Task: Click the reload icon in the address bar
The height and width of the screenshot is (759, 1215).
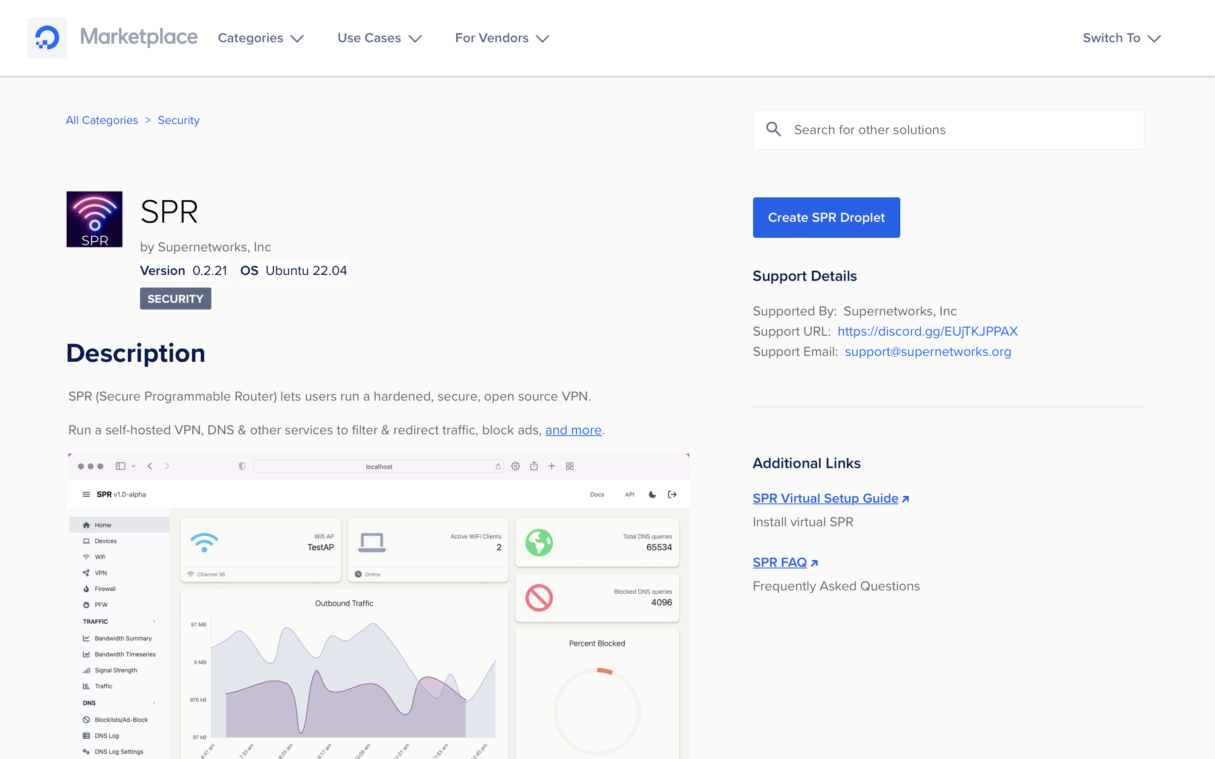Action: click(x=498, y=467)
